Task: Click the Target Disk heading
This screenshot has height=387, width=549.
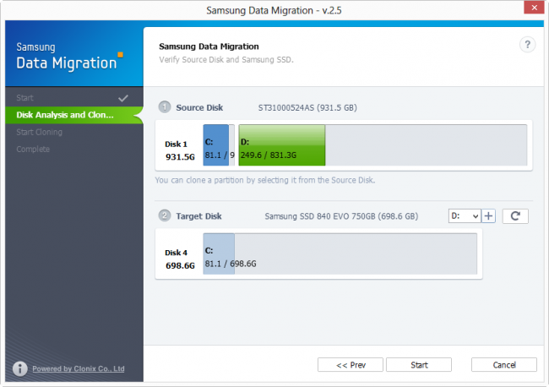Action: point(198,216)
